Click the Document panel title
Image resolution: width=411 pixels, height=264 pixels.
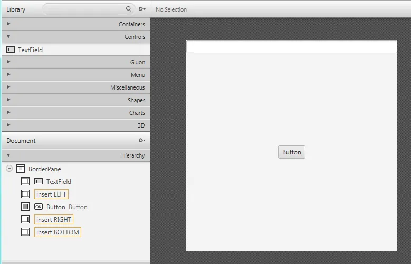tap(21, 141)
